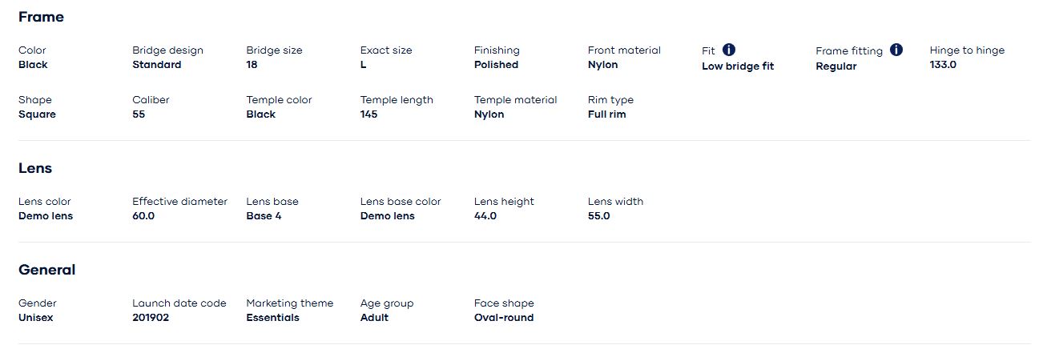Click the Oval-round face shape value
The width and height of the screenshot is (1051, 345).
click(x=503, y=318)
